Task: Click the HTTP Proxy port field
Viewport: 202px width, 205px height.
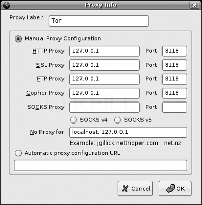Action: 174,51
